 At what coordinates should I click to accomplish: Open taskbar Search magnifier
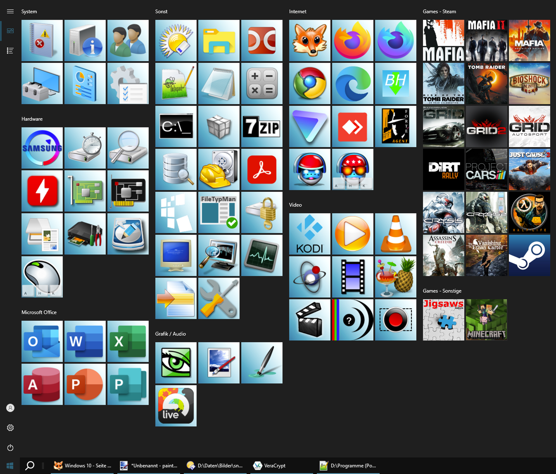30,466
